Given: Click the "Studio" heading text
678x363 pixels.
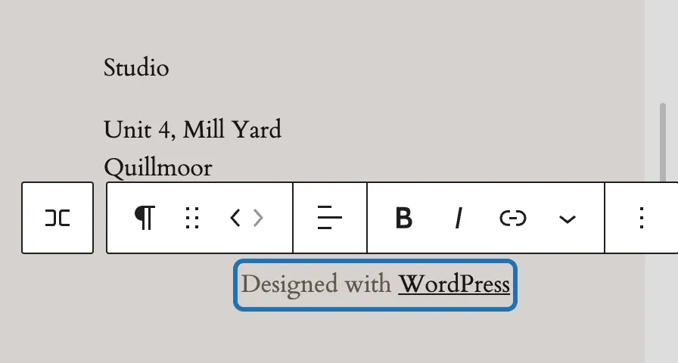Looking at the screenshot, I should point(136,68).
